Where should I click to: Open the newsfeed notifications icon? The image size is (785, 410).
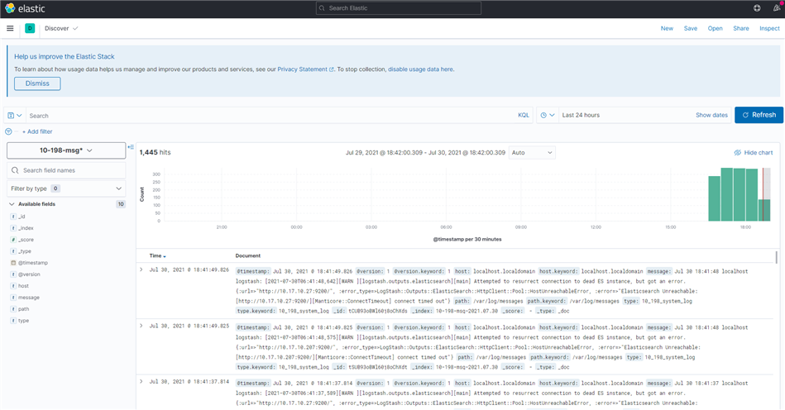(777, 8)
